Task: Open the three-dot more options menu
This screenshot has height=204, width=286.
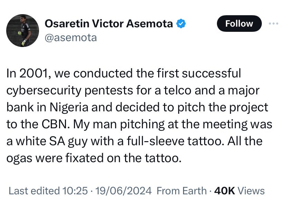Action: [274, 24]
